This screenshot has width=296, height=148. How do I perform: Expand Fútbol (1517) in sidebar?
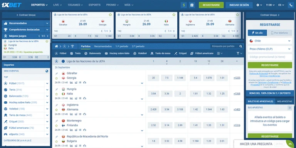point(47,83)
